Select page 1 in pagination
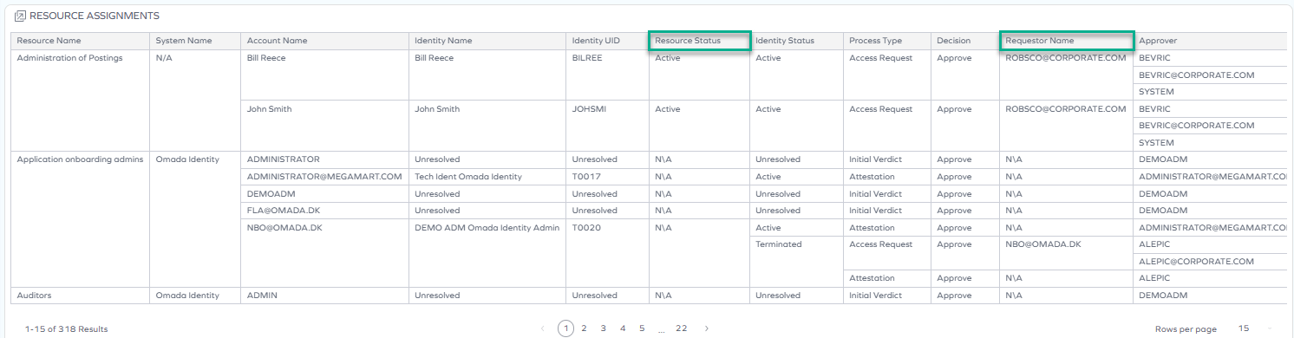 pyautogui.click(x=565, y=328)
